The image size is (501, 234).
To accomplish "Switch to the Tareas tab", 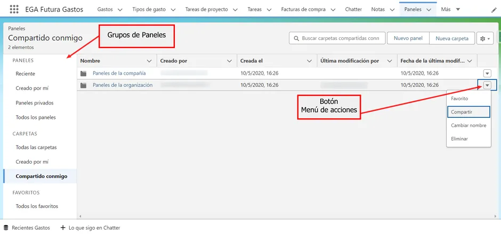I will (254, 9).
